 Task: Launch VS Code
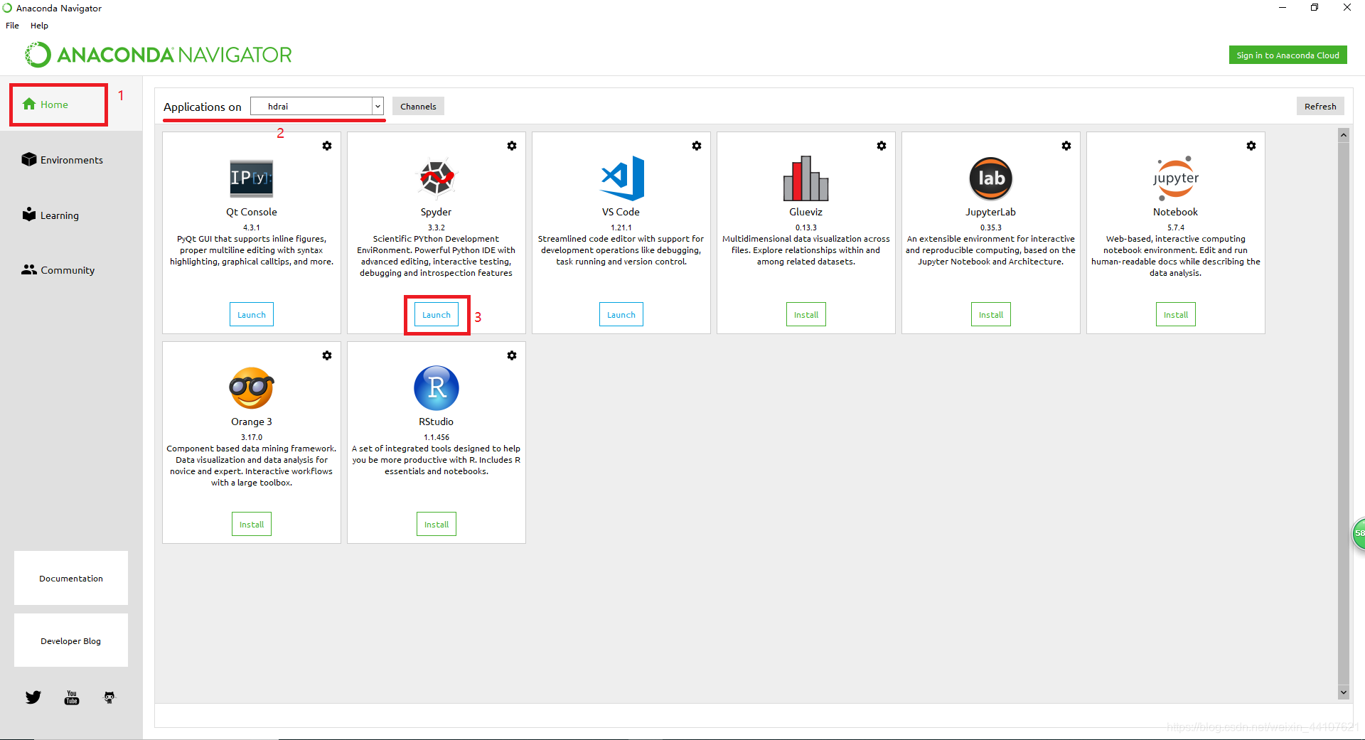(621, 315)
